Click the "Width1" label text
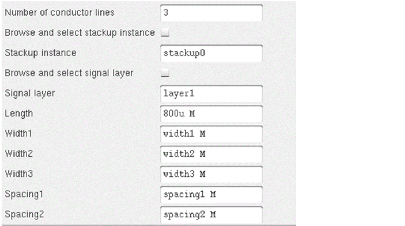 (x=18, y=134)
